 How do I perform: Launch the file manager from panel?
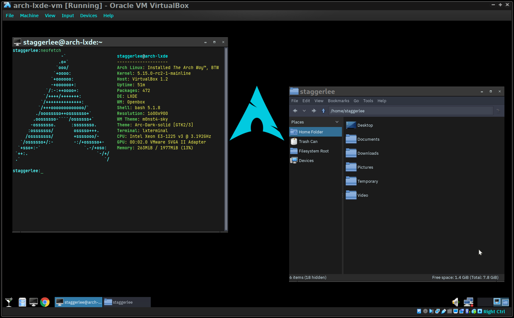tap(22, 302)
